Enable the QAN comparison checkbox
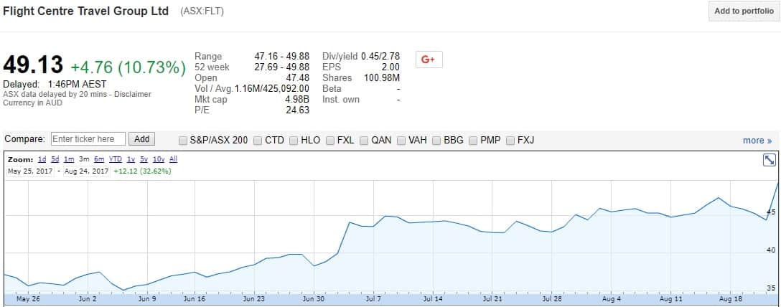The width and height of the screenshot is (781, 307). coord(364,141)
